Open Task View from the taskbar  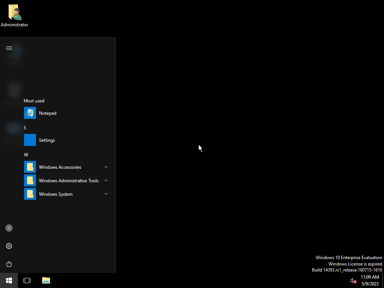click(x=27, y=280)
